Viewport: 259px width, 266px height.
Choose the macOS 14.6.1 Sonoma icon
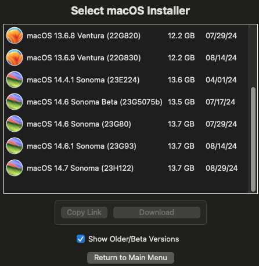tap(15, 146)
